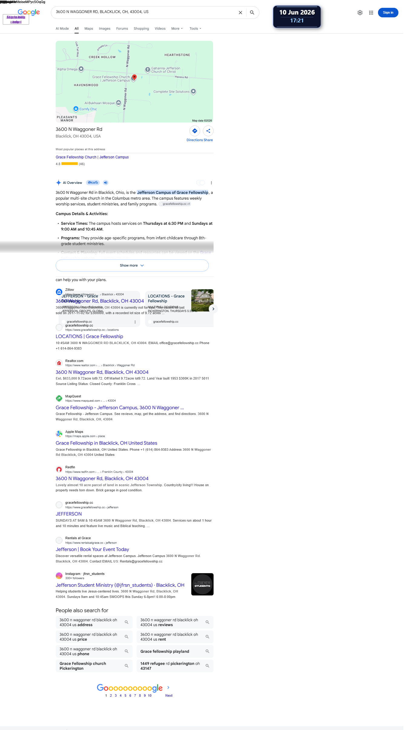Open the JEFF Students Instagram thumbnail

pyautogui.click(x=202, y=584)
